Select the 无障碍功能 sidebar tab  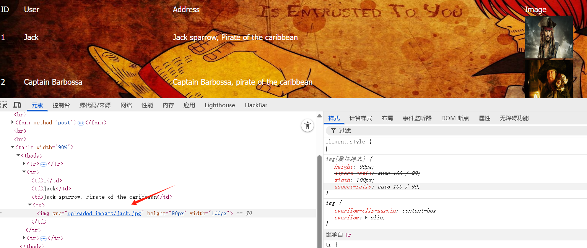(514, 118)
